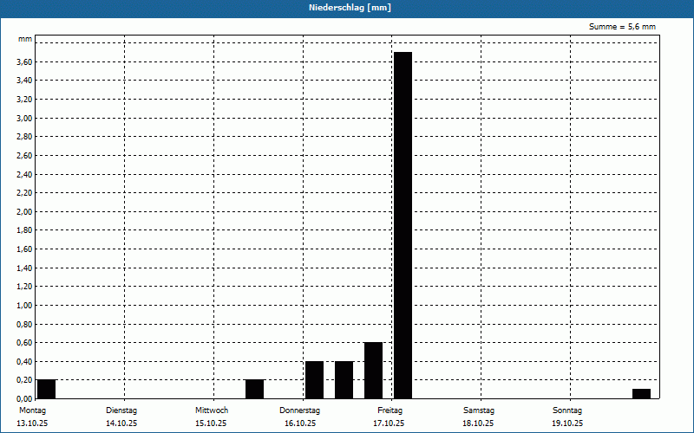Select the first 0,40 mm bar on Donnerstag
This screenshot has height=433, width=694.
coord(314,380)
